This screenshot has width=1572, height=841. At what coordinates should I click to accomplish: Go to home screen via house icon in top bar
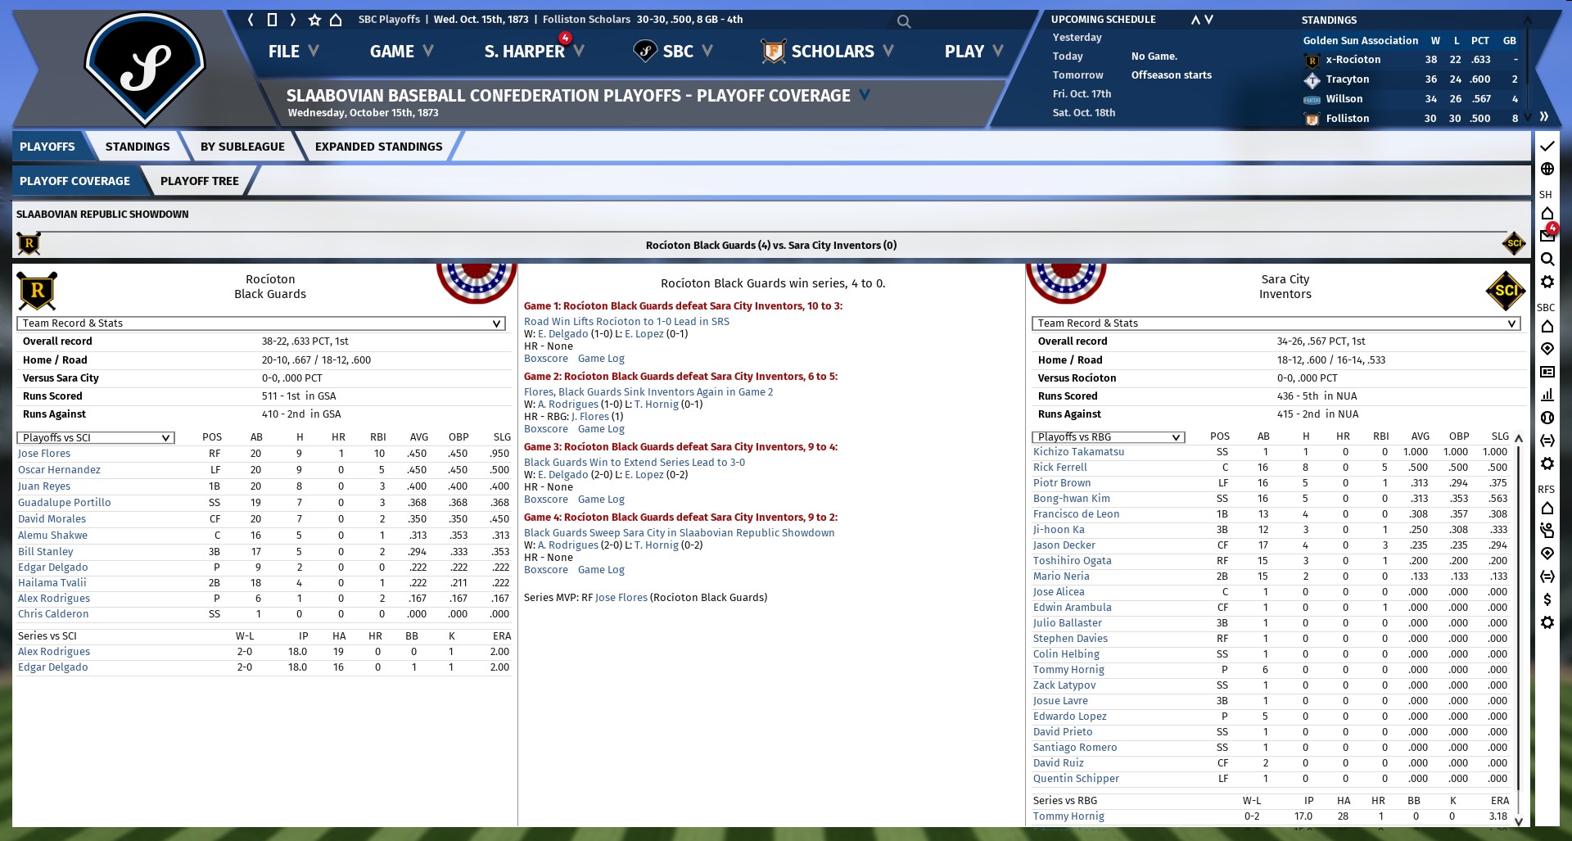(336, 20)
